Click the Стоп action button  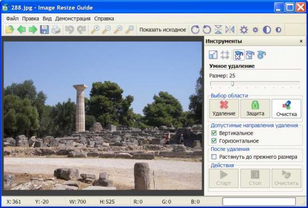click(x=255, y=178)
